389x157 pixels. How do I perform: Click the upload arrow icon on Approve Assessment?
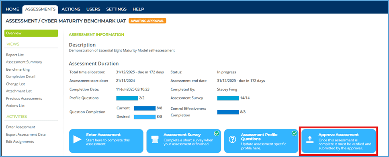[309, 139]
